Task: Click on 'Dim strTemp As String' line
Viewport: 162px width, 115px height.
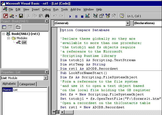Action: (x=83, y=64)
